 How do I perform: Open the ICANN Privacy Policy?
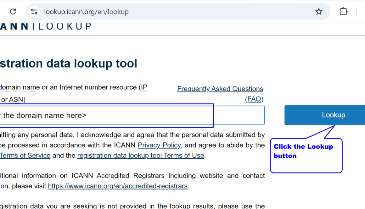[x=159, y=145]
